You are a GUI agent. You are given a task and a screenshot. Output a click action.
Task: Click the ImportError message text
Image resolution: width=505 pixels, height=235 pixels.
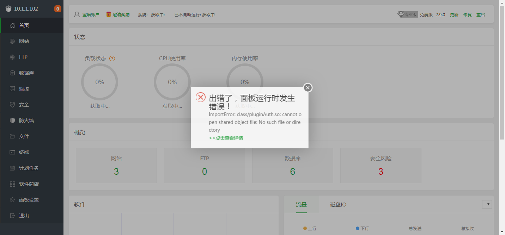255,122
